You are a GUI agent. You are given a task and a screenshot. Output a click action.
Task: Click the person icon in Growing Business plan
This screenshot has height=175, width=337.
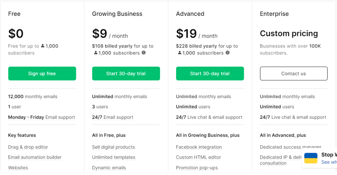click(96, 53)
